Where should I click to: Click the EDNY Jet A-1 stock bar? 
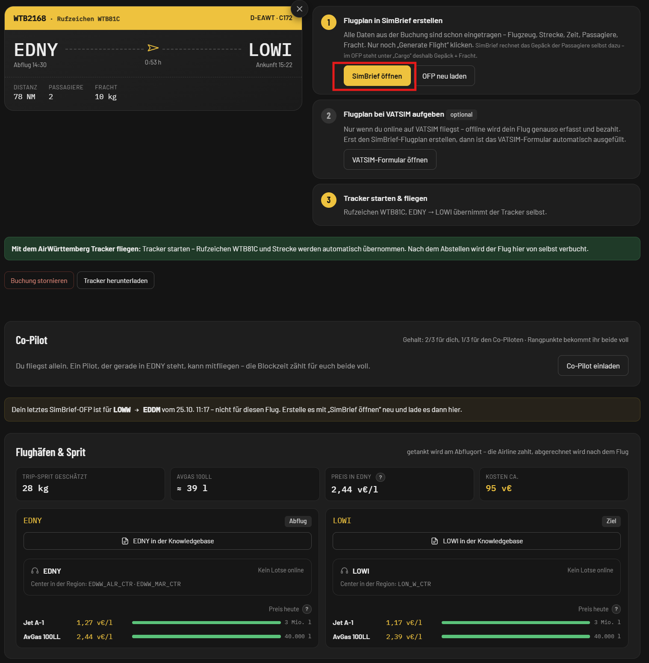tap(206, 623)
